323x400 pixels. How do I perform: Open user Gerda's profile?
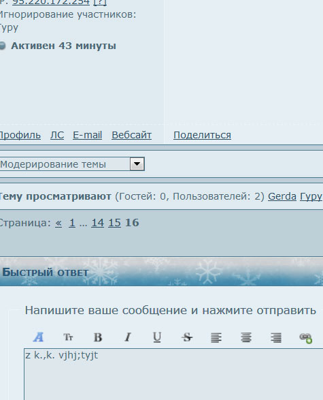282,196
